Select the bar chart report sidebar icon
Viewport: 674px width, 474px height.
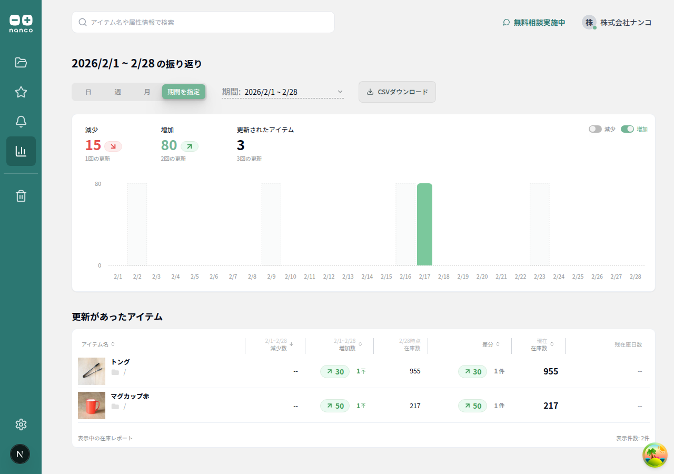21,151
